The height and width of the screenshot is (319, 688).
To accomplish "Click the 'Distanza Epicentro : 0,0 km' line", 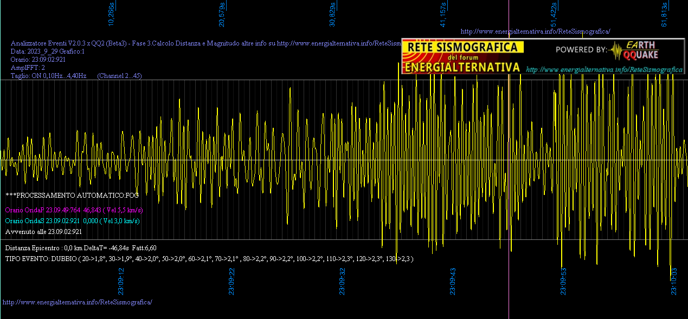I will click(81, 248).
